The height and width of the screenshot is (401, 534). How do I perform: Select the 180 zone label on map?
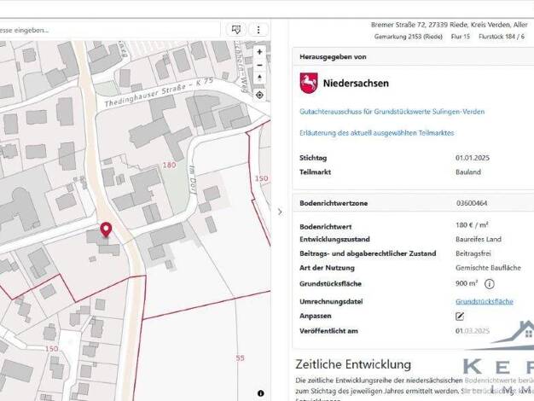tap(169, 165)
